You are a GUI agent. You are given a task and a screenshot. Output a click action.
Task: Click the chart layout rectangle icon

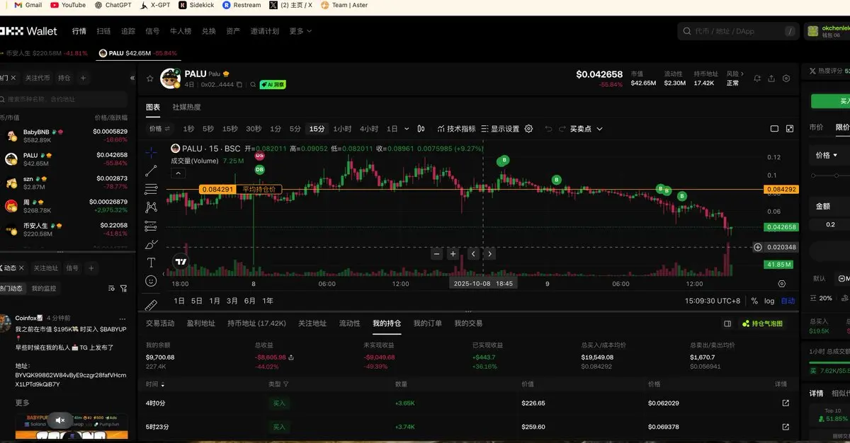click(775, 129)
